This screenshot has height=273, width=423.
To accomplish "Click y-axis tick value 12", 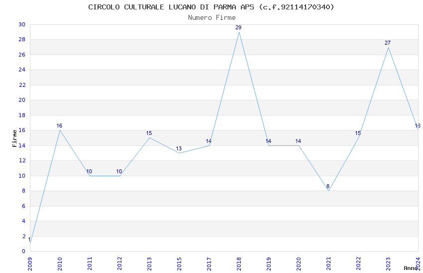I will pyautogui.click(x=22, y=160).
